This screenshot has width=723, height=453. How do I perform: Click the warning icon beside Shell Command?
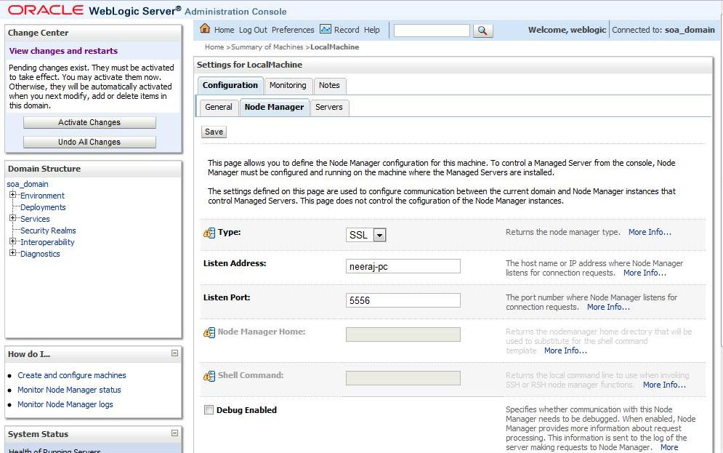[x=209, y=376]
